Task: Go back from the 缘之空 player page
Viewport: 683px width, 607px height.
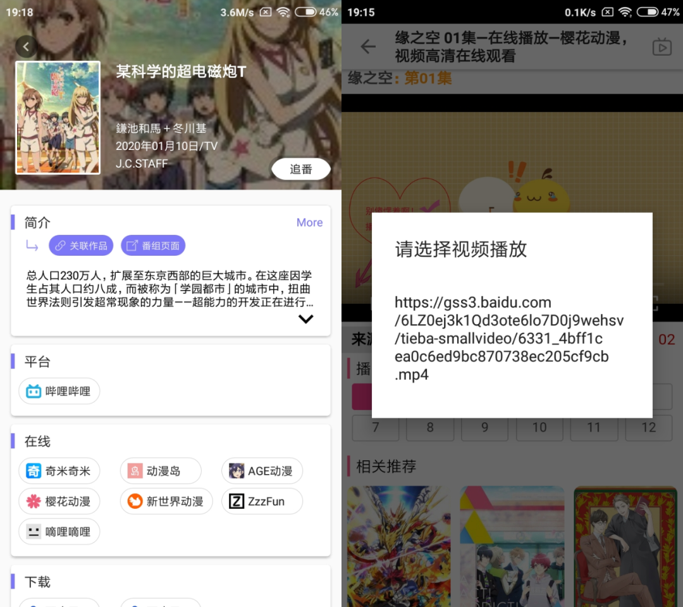Action: (368, 47)
